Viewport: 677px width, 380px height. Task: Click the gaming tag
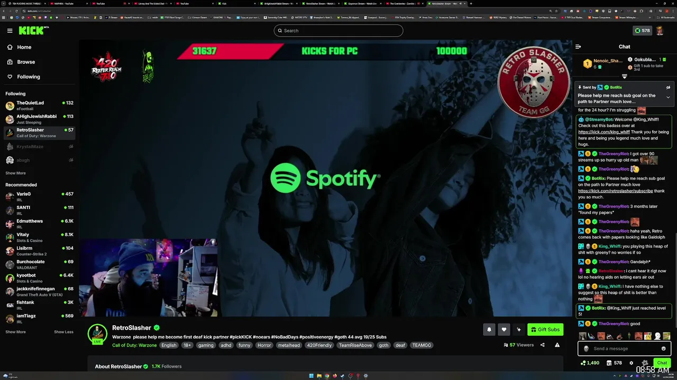tap(206, 345)
